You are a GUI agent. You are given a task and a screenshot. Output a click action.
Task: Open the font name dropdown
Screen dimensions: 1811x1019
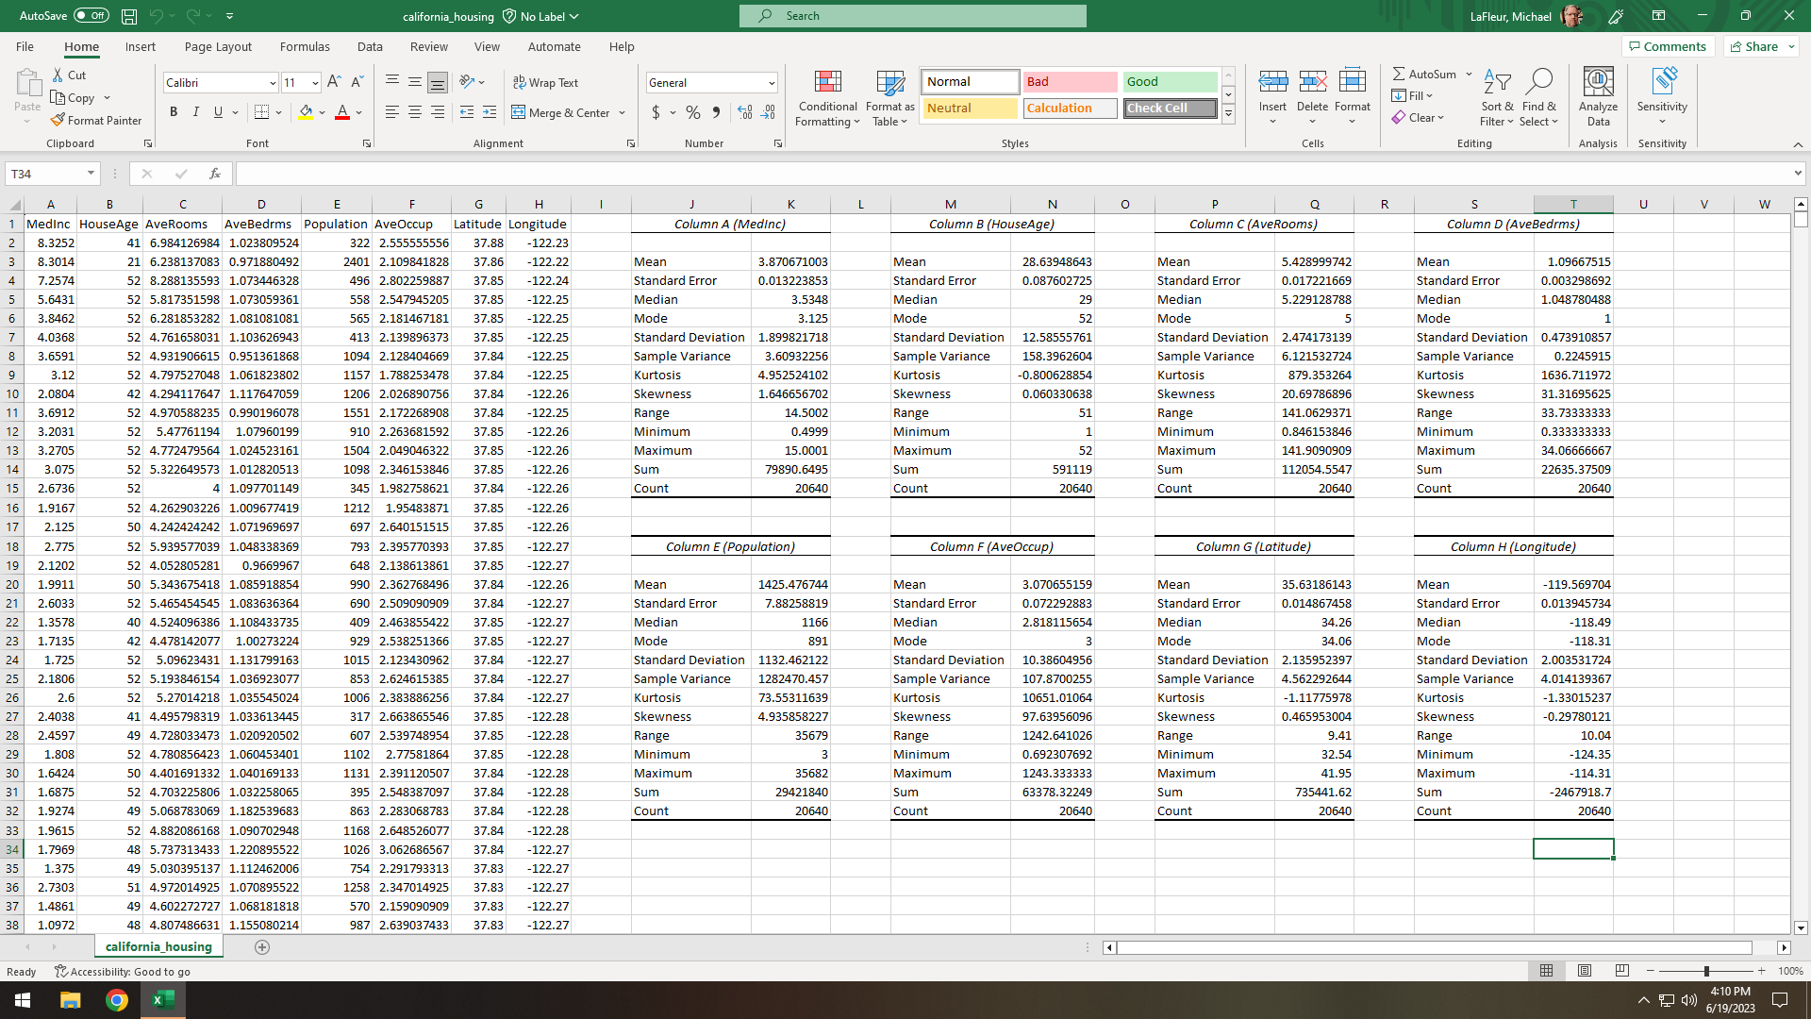[273, 83]
